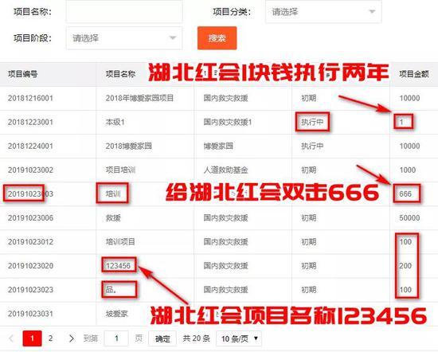The height and width of the screenshot is (352, 438).
Task: Select project number 20181224001
Action: pyautogui.click(x=30, y=146)
